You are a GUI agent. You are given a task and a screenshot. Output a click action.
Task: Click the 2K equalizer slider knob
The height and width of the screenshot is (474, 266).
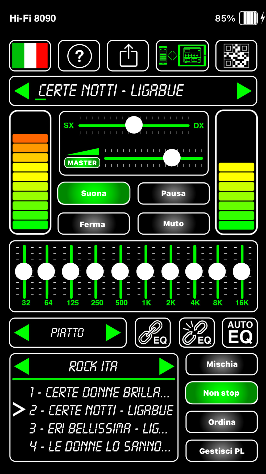click(x=170, y=271)
